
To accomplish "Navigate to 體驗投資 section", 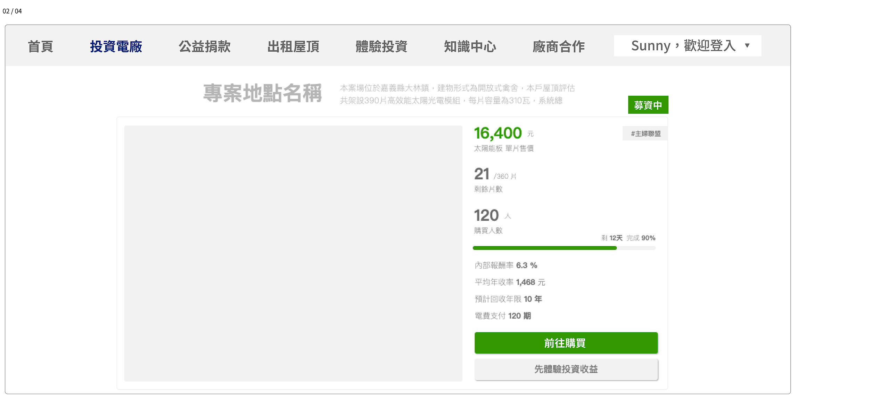I will 381,46.
